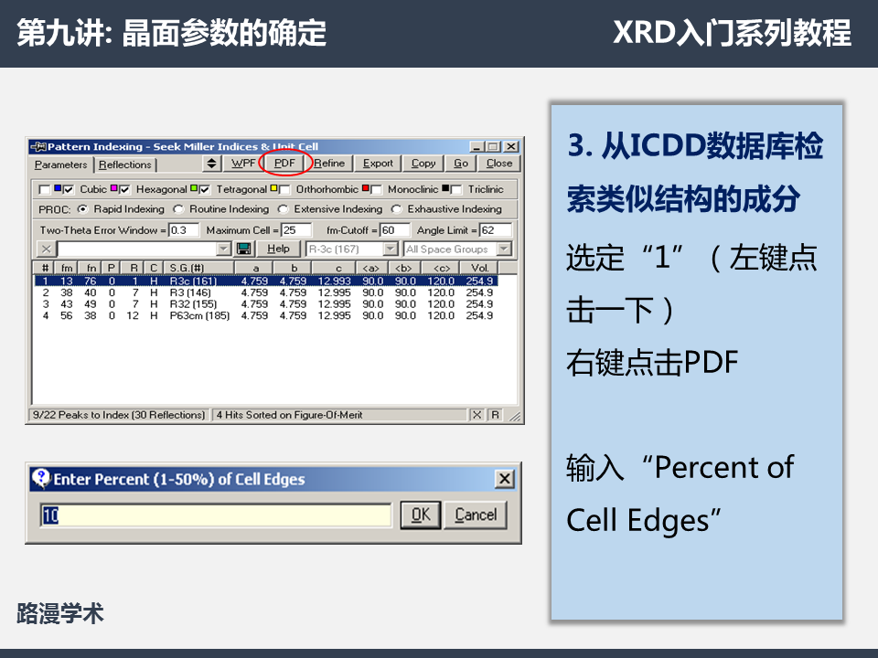The image size is (878, 658).
Task: Maximize the Pattern Indexing window
Action: point(493,146)
